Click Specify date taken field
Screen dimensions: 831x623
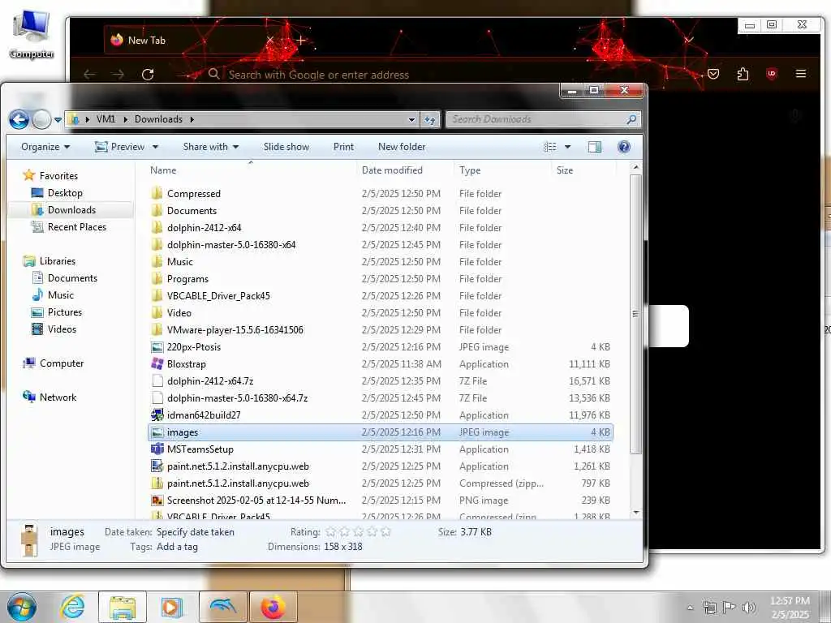[195, 532]
